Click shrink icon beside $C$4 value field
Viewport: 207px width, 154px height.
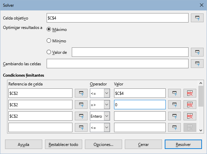click(x=174, y=93)
